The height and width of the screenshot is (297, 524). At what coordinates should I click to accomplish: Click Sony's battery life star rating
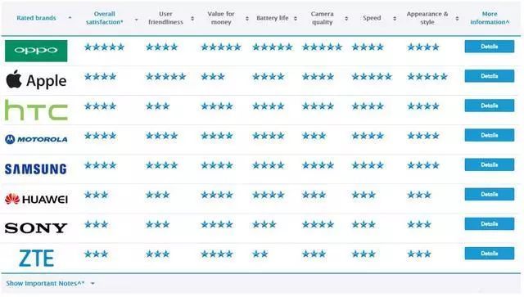[x=264, y=224]
